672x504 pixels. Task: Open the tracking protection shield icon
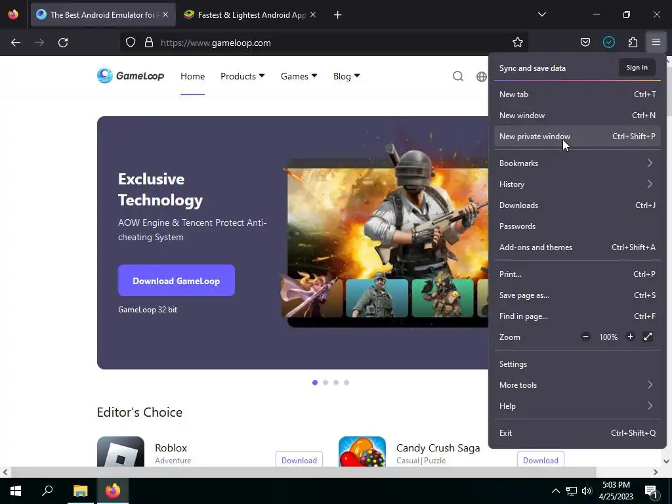[x=131, y=43]
